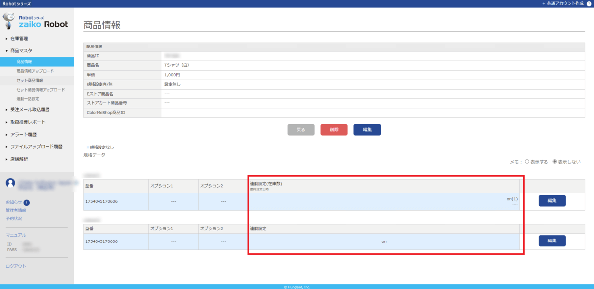Viewport: 594px width, 289px height.
Task: Open セット商品情報アップロード in the sidebar
Action: click(x=41, y=90)
